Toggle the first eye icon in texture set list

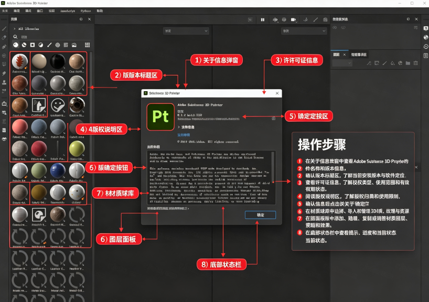[x=335, y=28]
